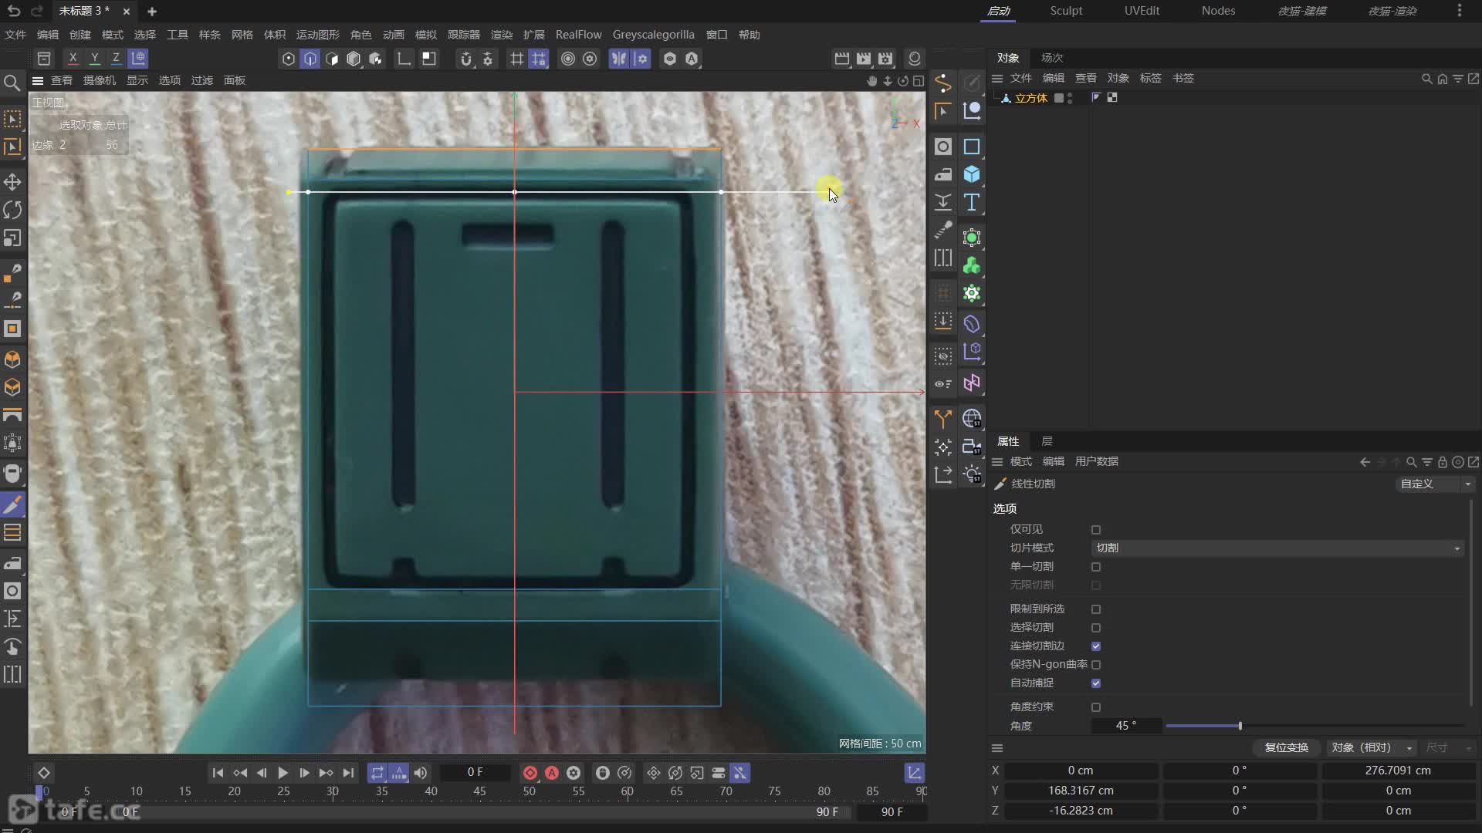The width and height of the screenshot is (1482, 833).
Task: Uncheck 连接切割边 checkbox
Action: coord(1096,646)
